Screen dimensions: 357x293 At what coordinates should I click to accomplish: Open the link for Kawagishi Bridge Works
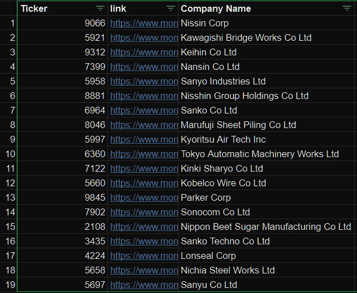click(x=144, y=38)
